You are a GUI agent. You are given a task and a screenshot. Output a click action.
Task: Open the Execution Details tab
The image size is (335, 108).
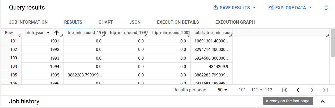point(178,22)
